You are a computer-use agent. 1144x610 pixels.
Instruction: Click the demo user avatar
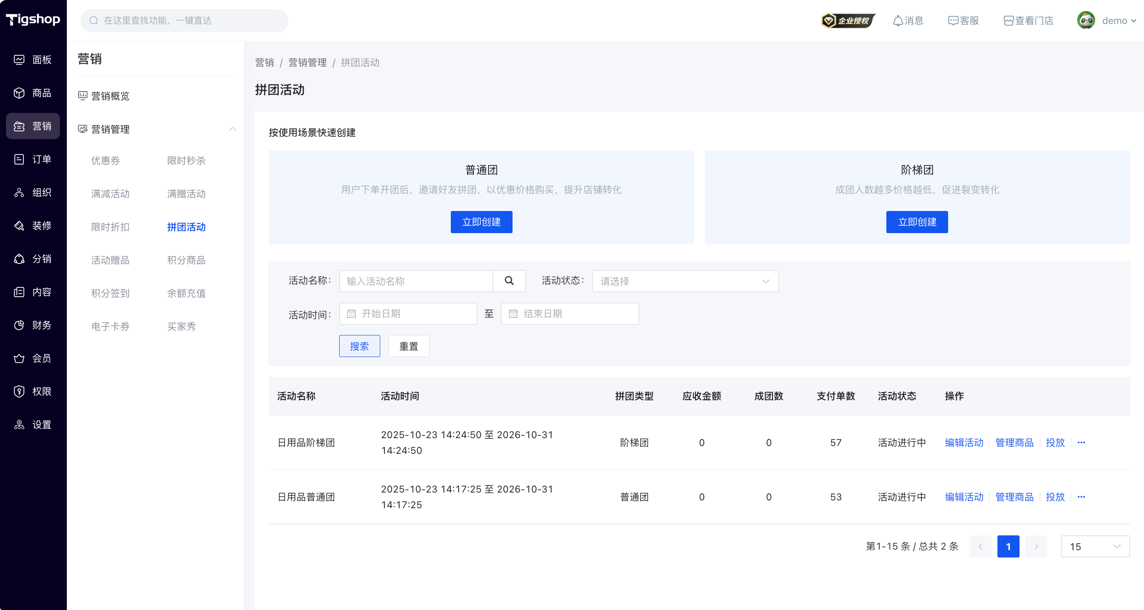(1086, 20)
